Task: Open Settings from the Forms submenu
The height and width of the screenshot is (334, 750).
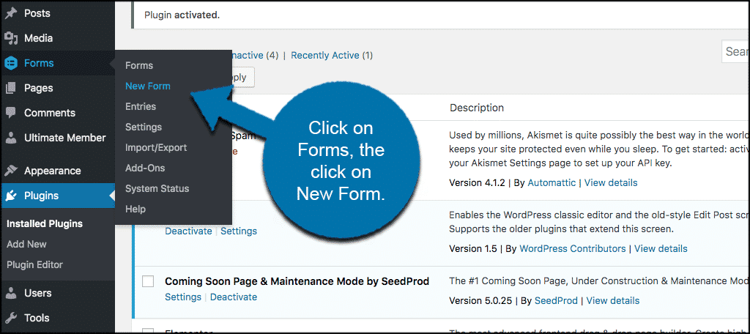Action: coord(144,127)
